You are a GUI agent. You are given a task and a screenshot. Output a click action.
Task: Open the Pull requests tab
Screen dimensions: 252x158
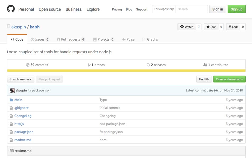click(x=71, y=39)
